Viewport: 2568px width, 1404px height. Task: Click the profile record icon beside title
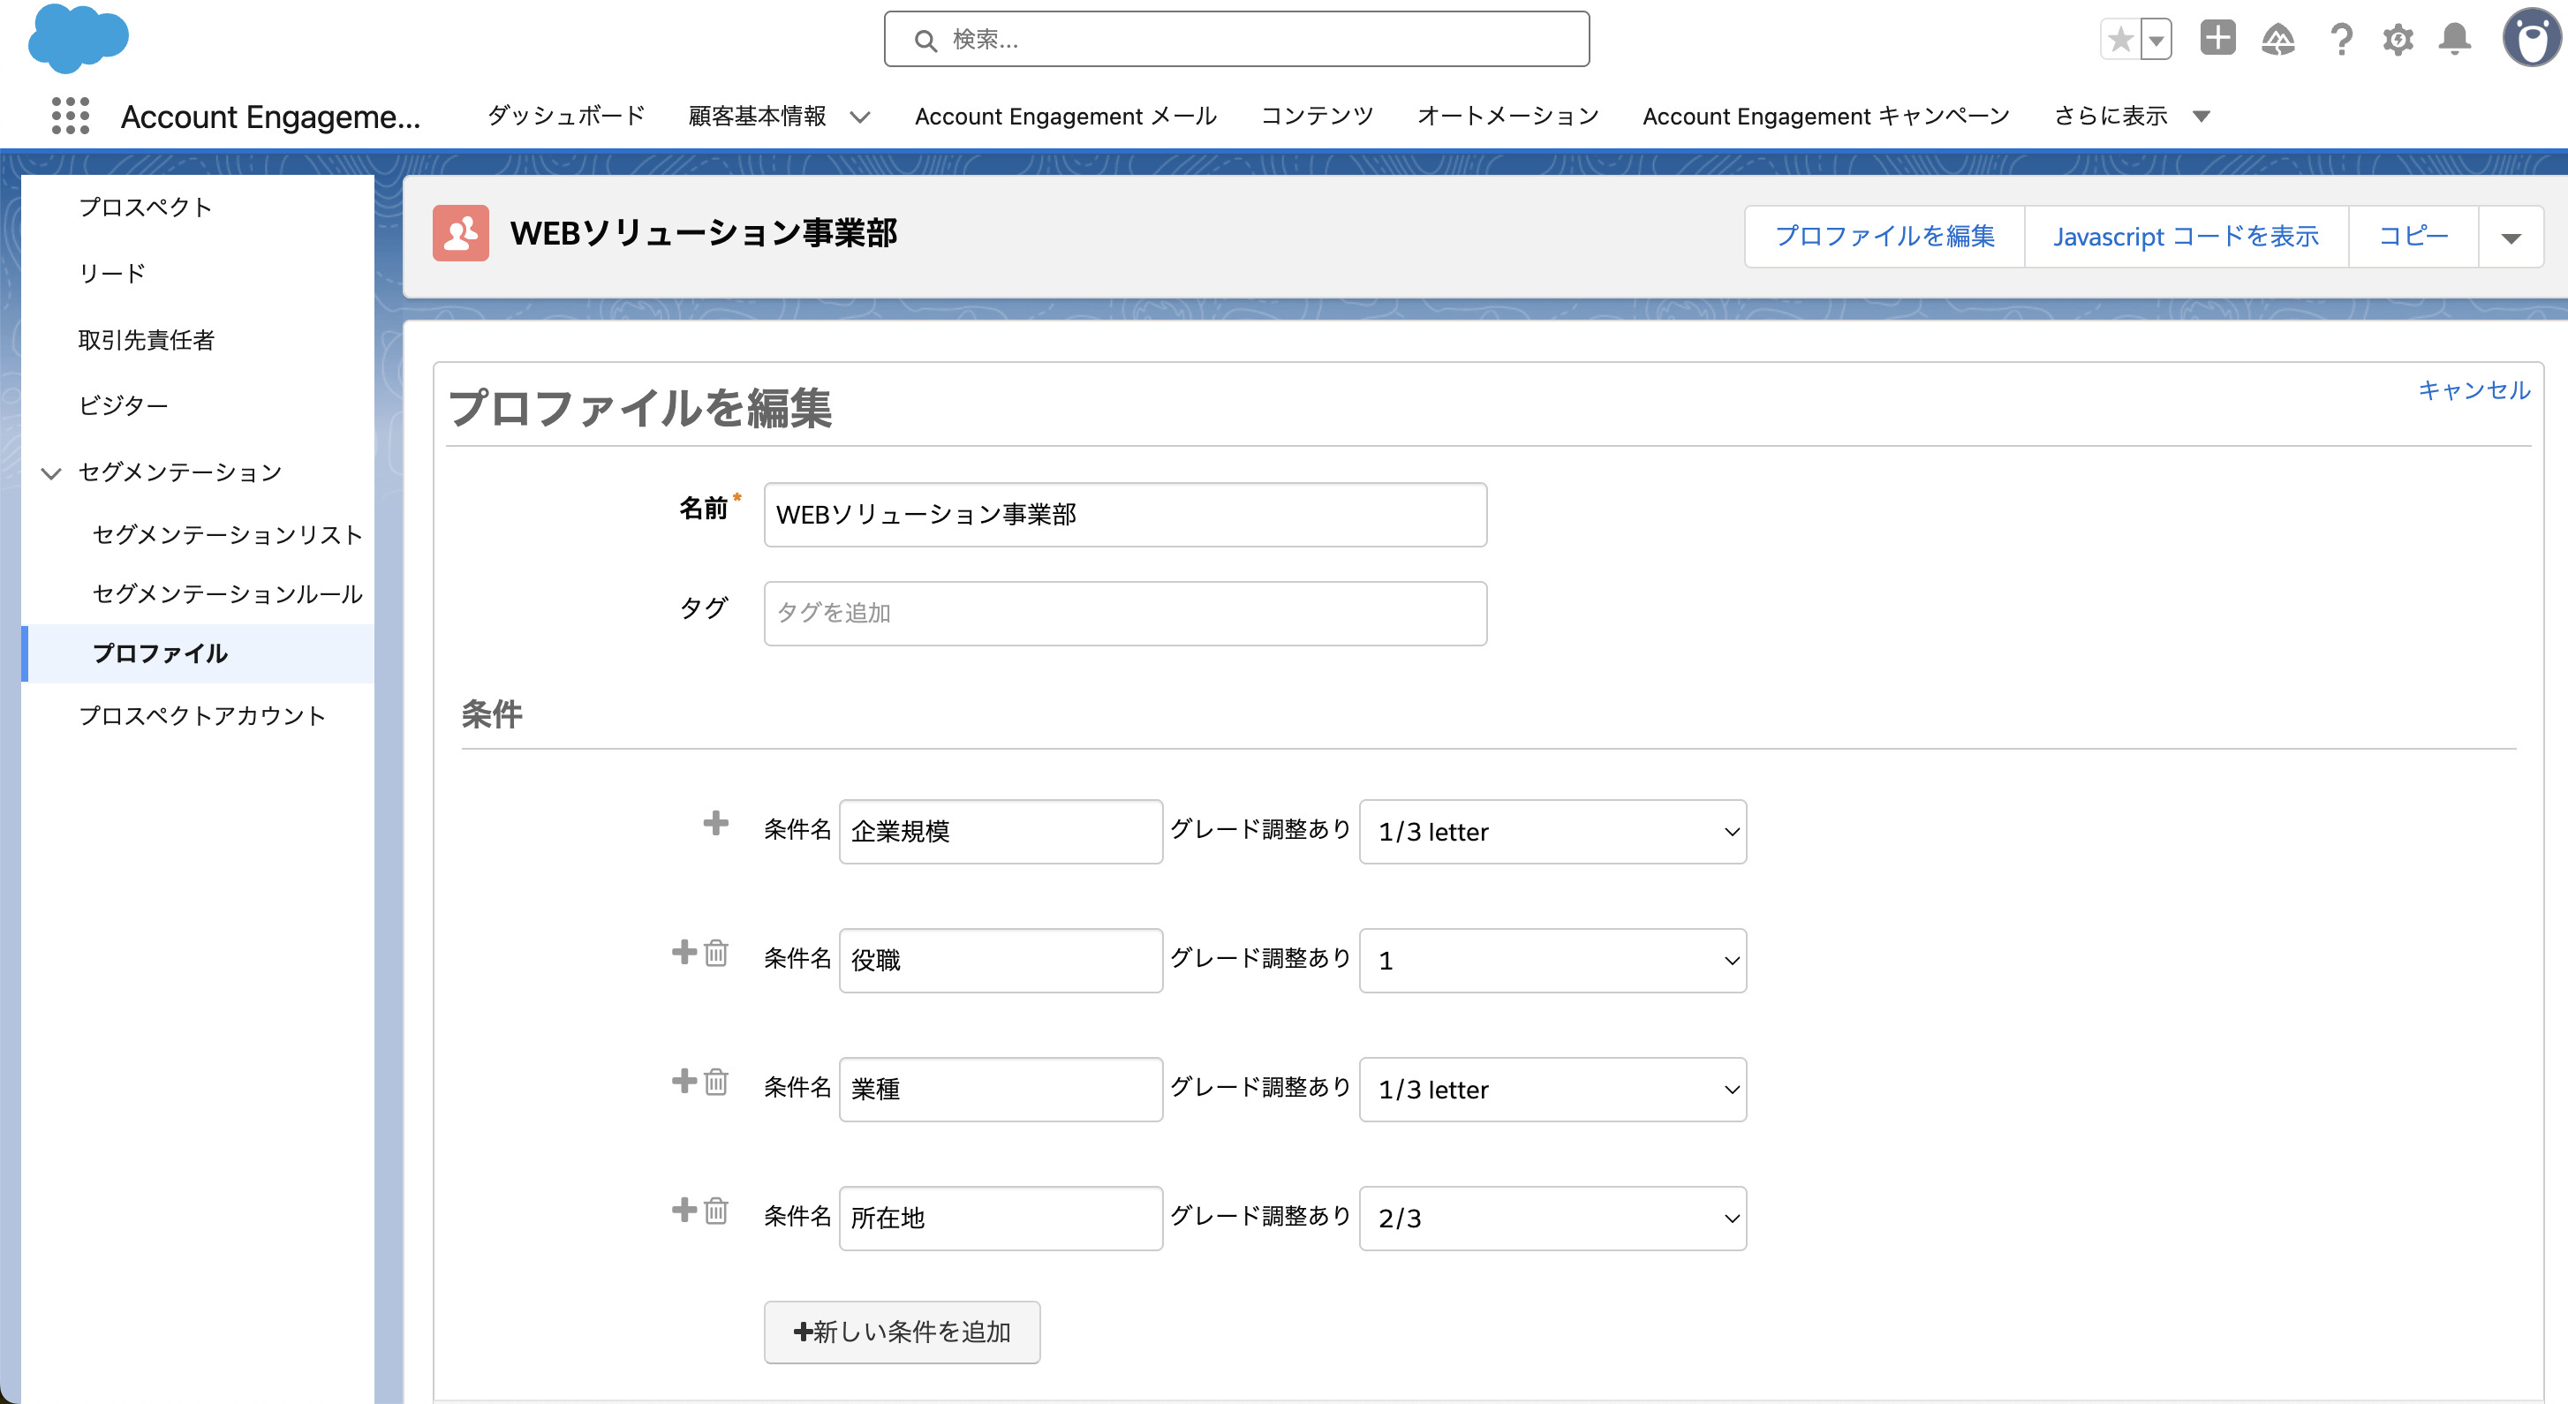(461, 233)
